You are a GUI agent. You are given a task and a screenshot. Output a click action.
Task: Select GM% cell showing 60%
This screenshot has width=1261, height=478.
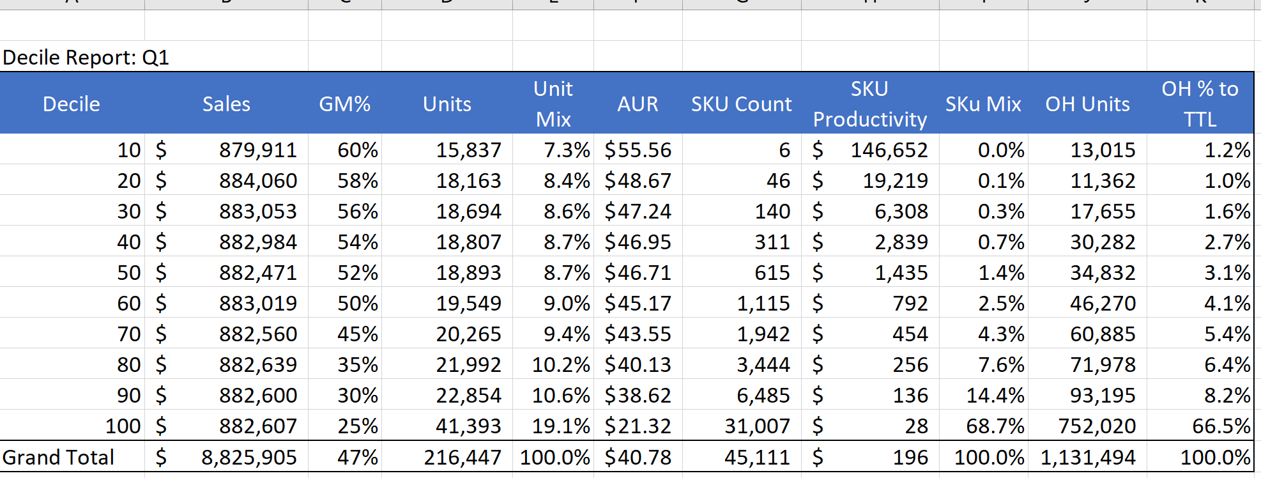click(x=345, y=150)
